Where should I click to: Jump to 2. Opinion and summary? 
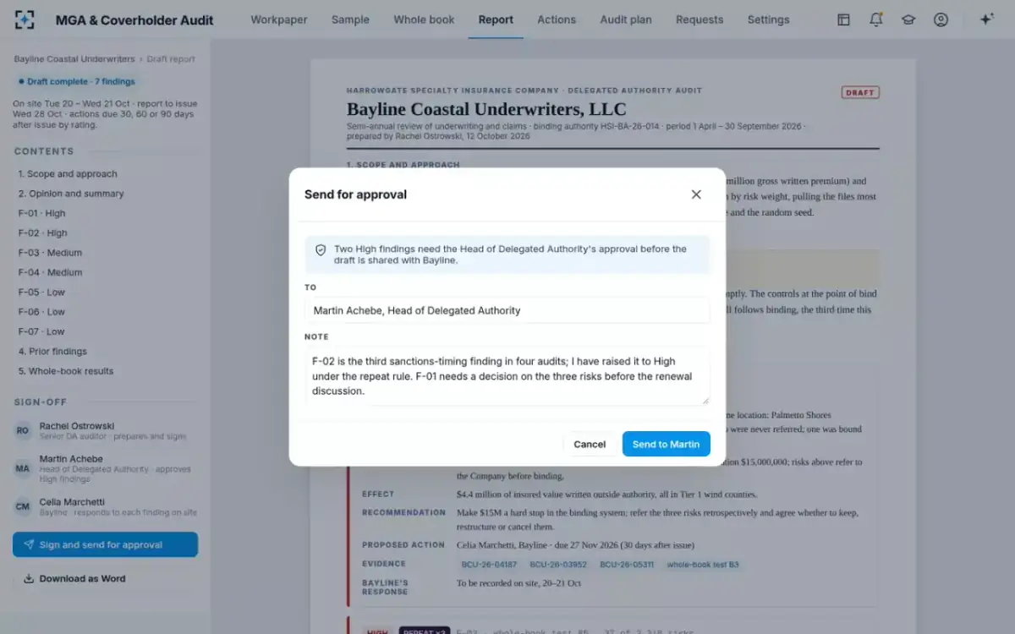tap(71, 194)
